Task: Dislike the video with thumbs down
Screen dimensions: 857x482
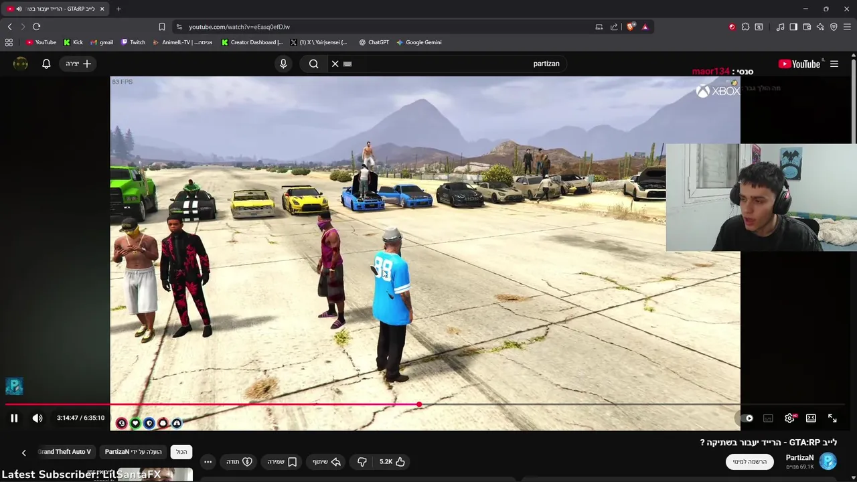Action: tap(362, 462)
